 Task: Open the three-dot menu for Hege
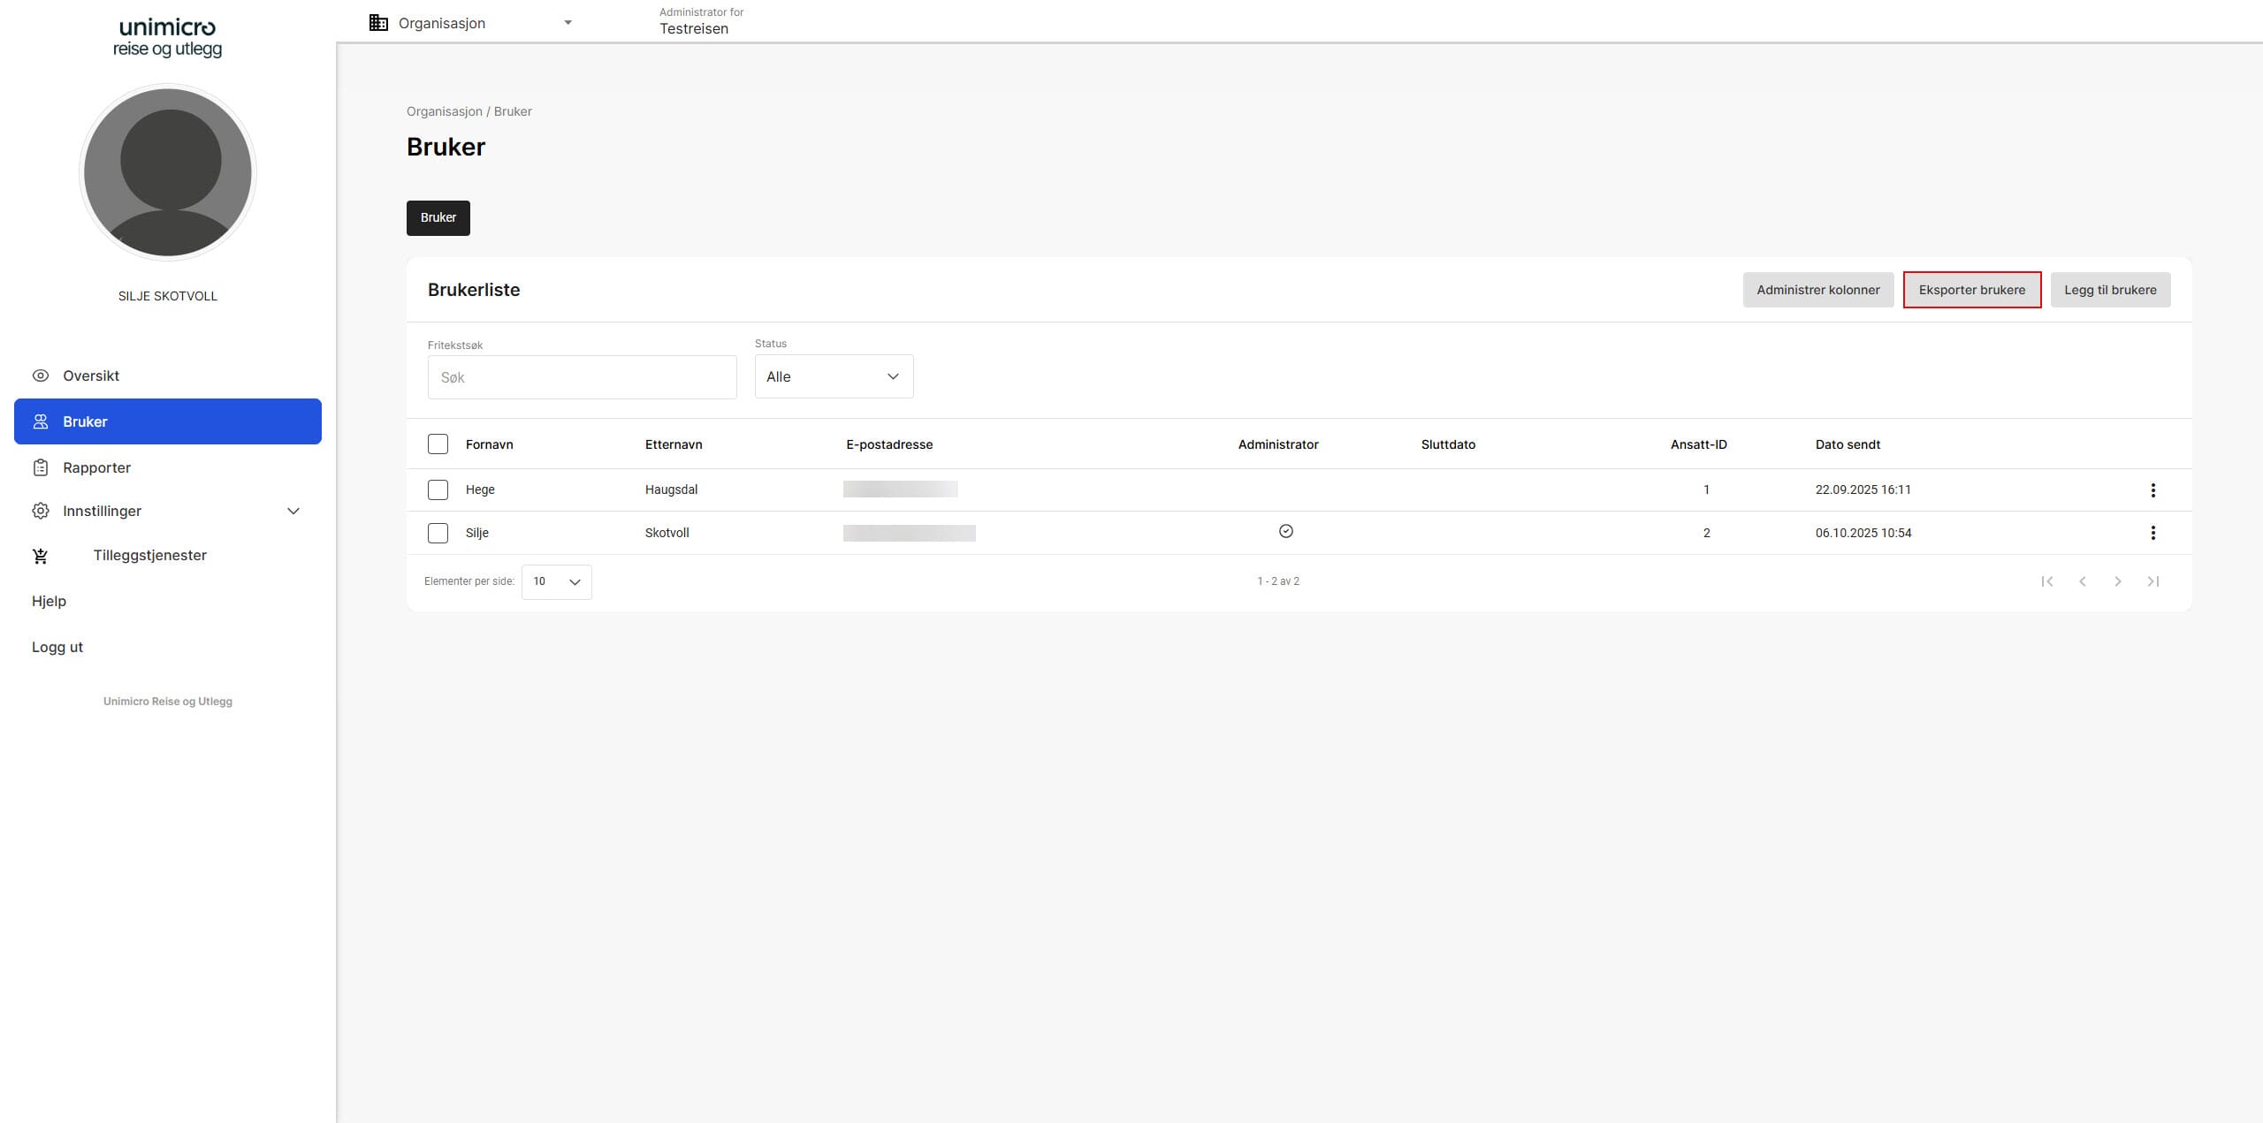2153,490
